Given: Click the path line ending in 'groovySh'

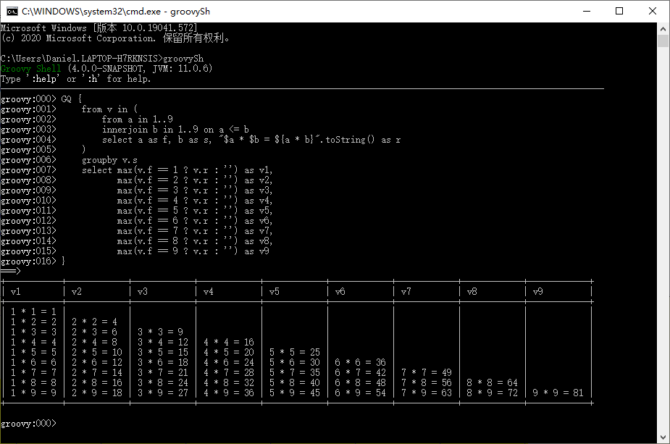Looking at the screenshot, I should pyautogui.click(x=102, y=59).
